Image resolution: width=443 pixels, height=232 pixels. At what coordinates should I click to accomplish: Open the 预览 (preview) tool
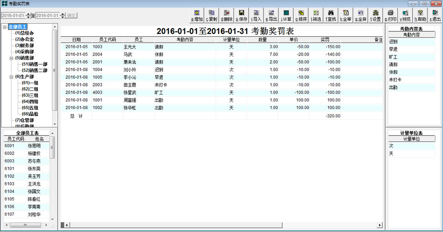(x=405, y=15)
